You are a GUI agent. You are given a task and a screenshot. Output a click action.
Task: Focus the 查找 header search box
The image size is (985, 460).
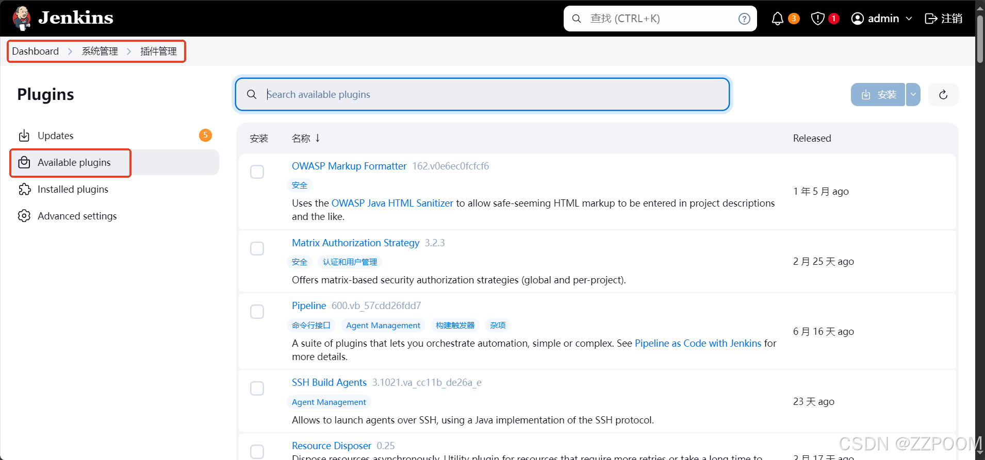click(660, 19)
